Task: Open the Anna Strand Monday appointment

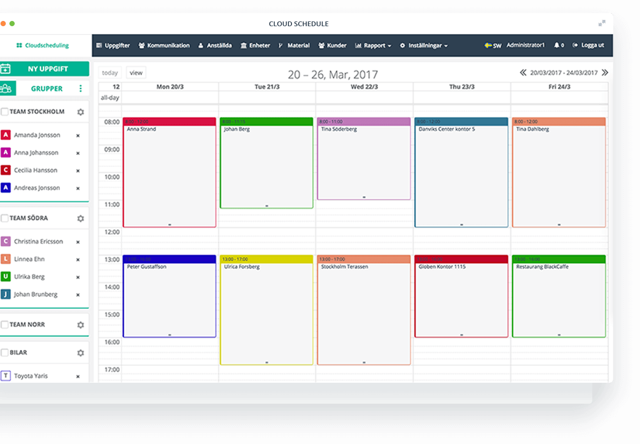Action: (169, 173)
